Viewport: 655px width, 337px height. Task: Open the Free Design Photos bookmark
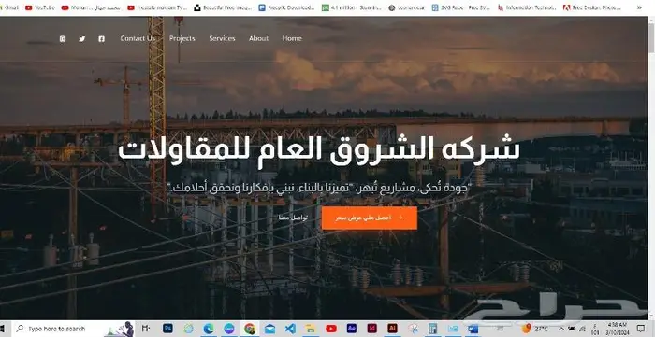coord(593,7)
